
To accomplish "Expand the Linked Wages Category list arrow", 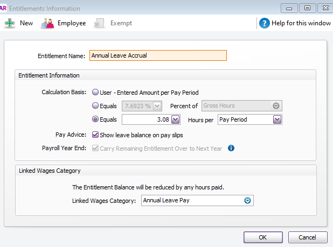I will (x=247, y=200).
